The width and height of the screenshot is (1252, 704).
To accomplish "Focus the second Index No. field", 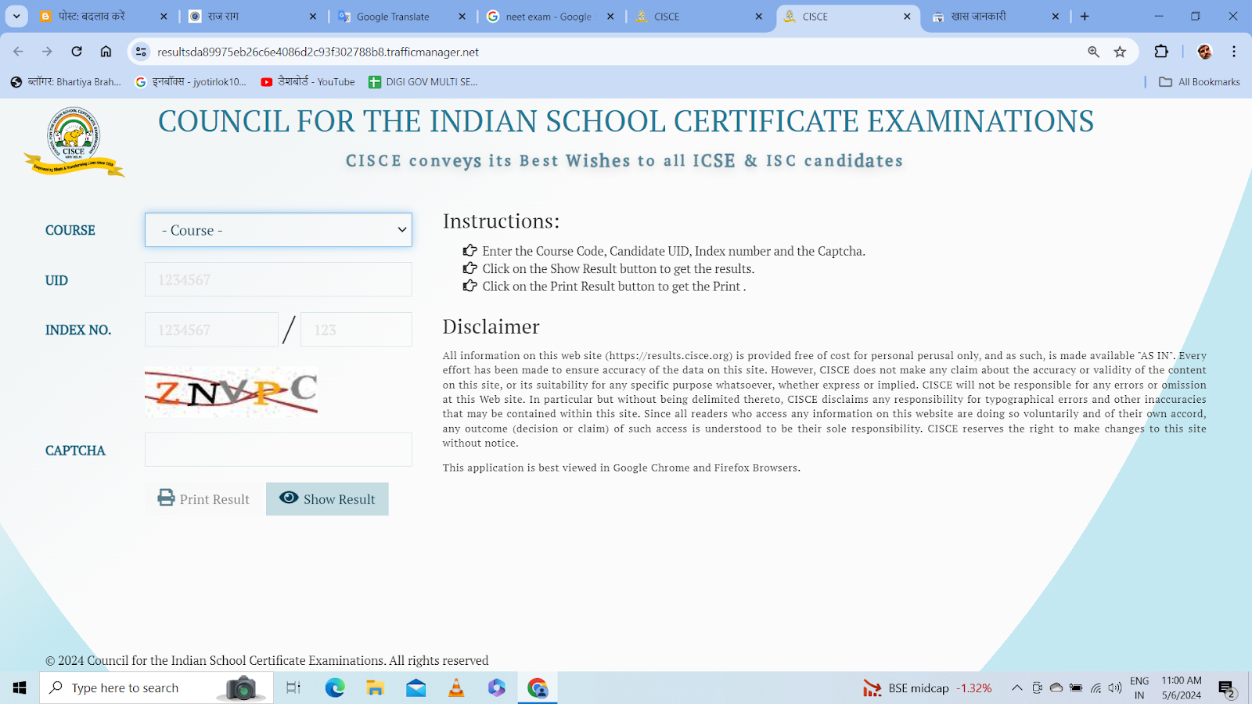I will (356, 329).
